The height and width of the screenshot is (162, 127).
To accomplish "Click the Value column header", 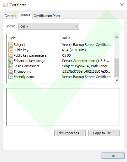I will click(87, 38).
